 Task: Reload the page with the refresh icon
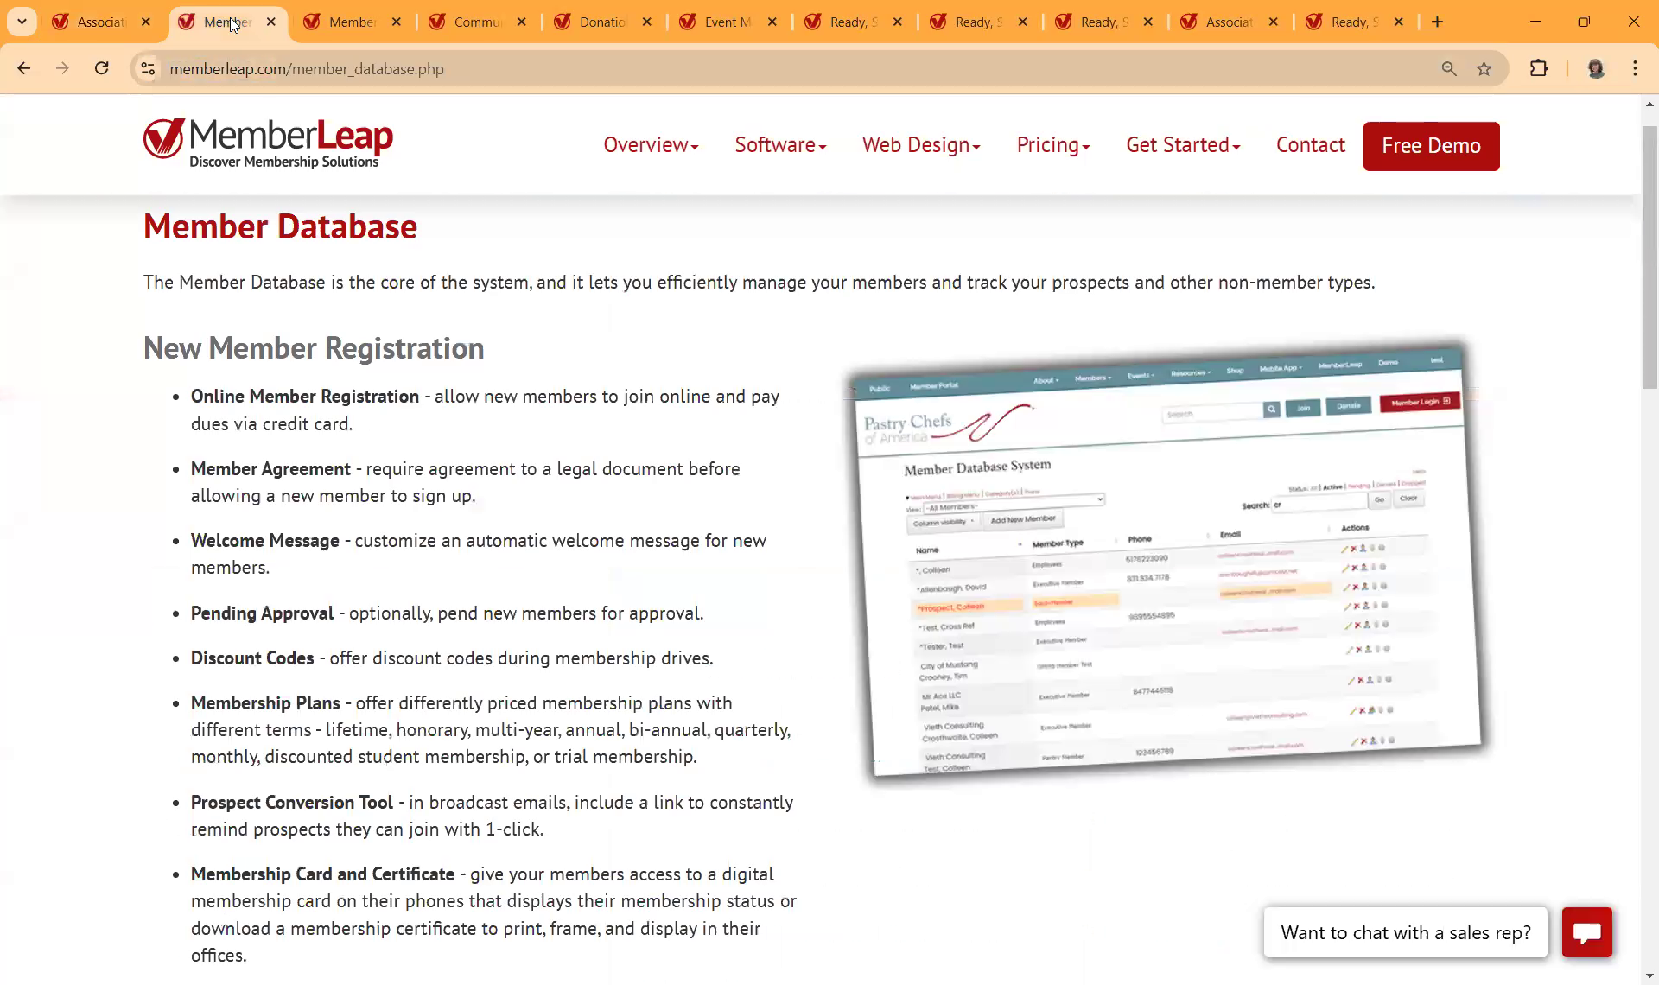point(102,68)
